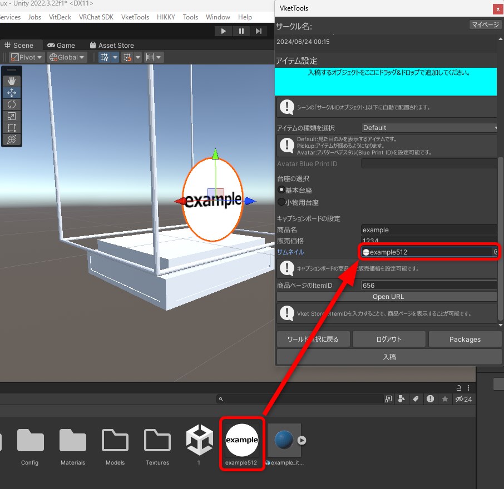Select the Rotate tool in scene toolbar

coord(12,104)
